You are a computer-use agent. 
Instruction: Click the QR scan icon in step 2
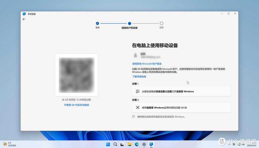click(x=138, y=107)
